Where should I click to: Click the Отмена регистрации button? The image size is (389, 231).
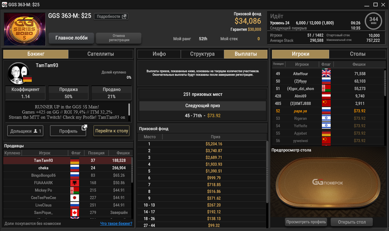[119, 38]
